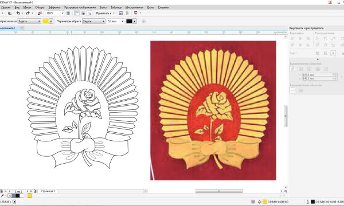The width and height of the screenshot is (344, 206).
Task: Open the Эффекты menu
Action: [x=54, y=7]
